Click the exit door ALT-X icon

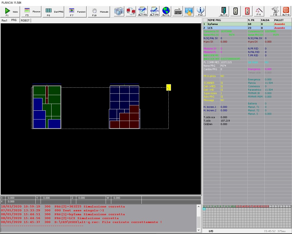pos(224,11)
